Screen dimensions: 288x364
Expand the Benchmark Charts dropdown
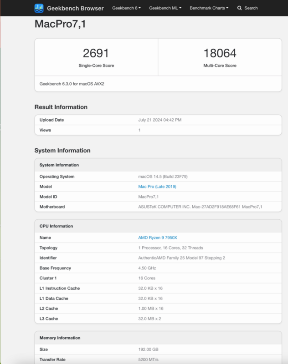point(209,8)
